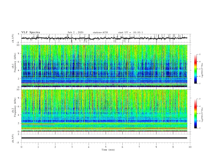
Task: Click the '6' kHz tick of ch.2 spectrogram
Action: pyautogui.click(x=19, y=106)
